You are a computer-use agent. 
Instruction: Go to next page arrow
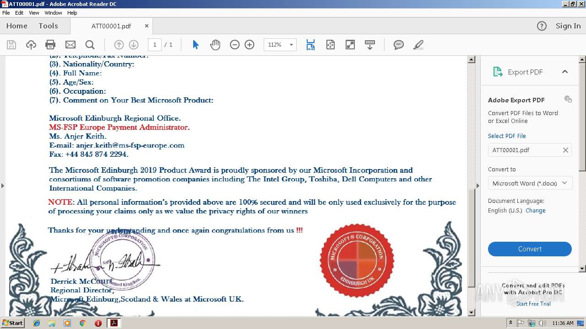click(134, 45)
